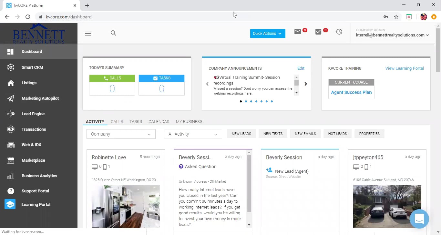Switch to the MY BUSINESS tab

[x=189, y=122]
